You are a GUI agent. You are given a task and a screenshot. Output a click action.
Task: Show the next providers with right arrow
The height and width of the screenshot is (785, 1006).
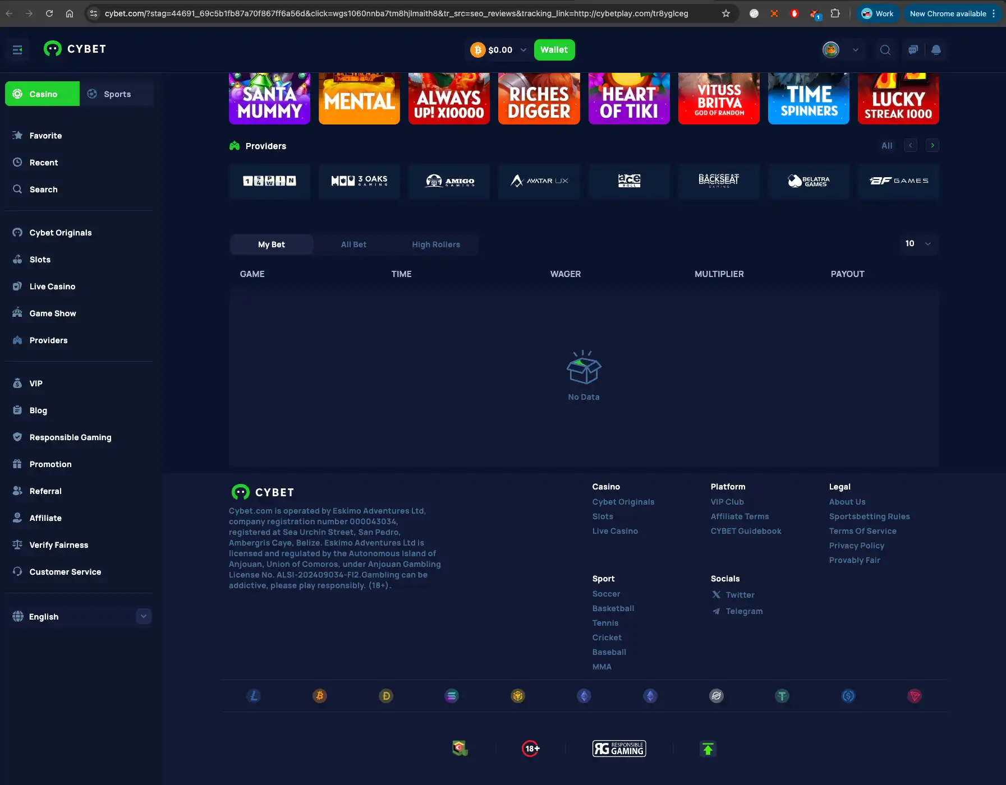(x=932, y=145)
